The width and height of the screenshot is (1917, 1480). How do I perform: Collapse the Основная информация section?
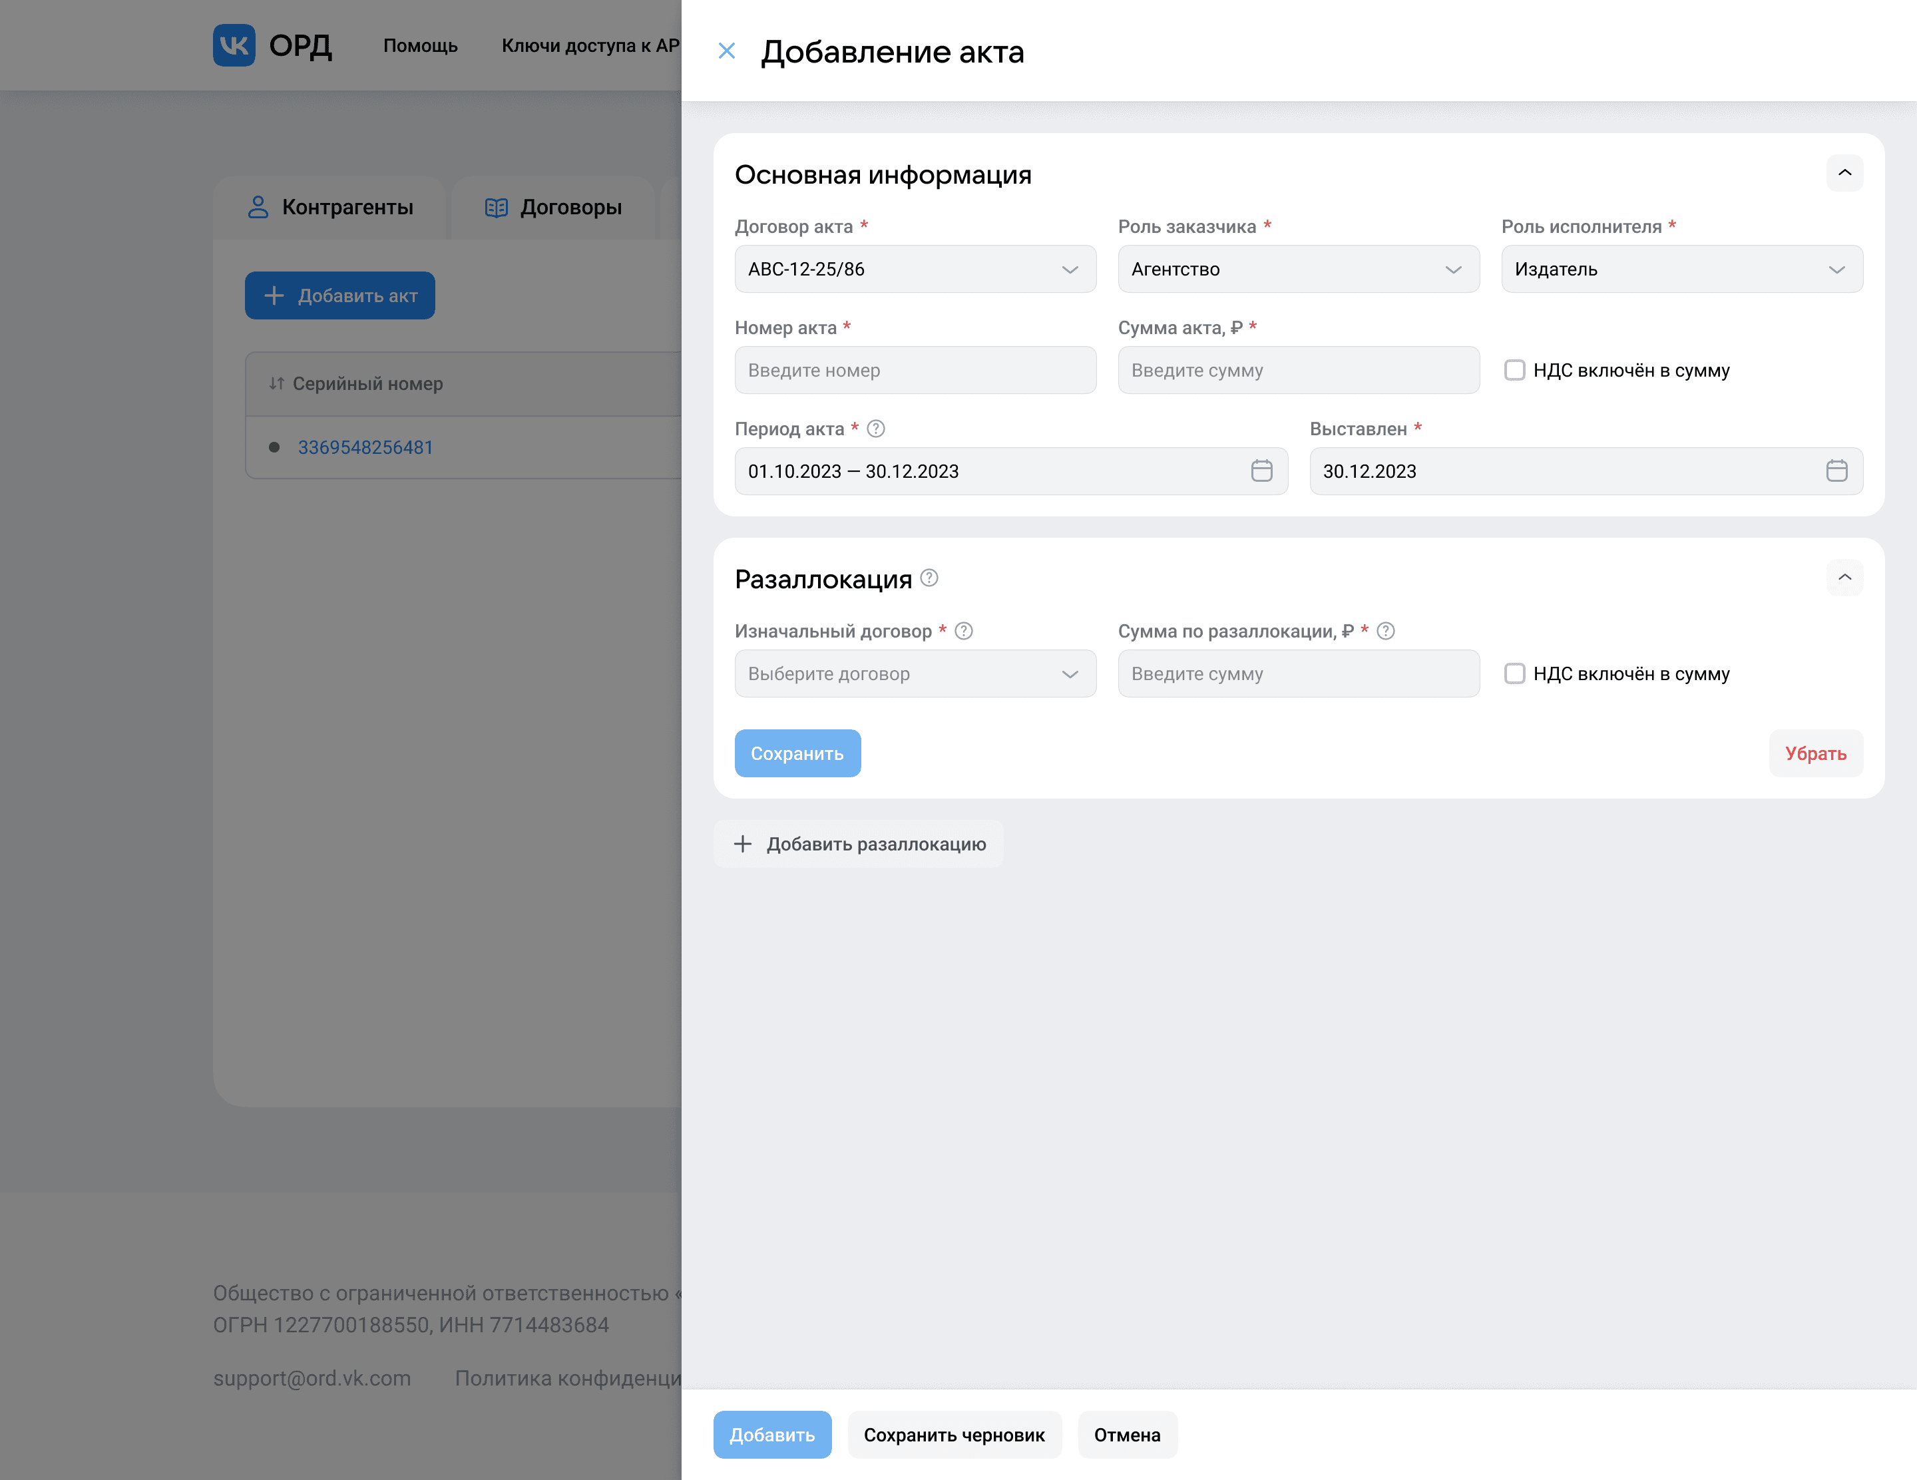coord(1844,174)
